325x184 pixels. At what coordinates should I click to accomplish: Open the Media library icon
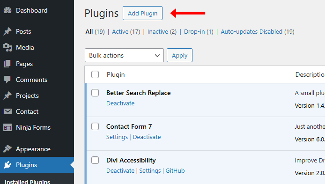pyautogui.click(x=7, y=47)
